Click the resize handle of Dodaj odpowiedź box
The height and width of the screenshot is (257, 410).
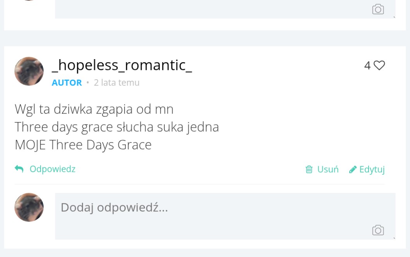click(x=394, y=238)
